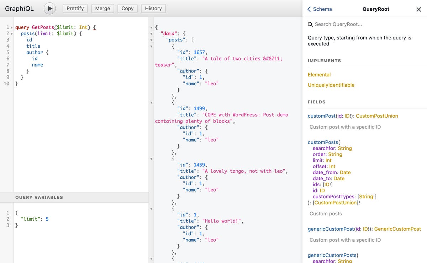Merge the query fragments
The image size is (427, 263).
[102, 8]
